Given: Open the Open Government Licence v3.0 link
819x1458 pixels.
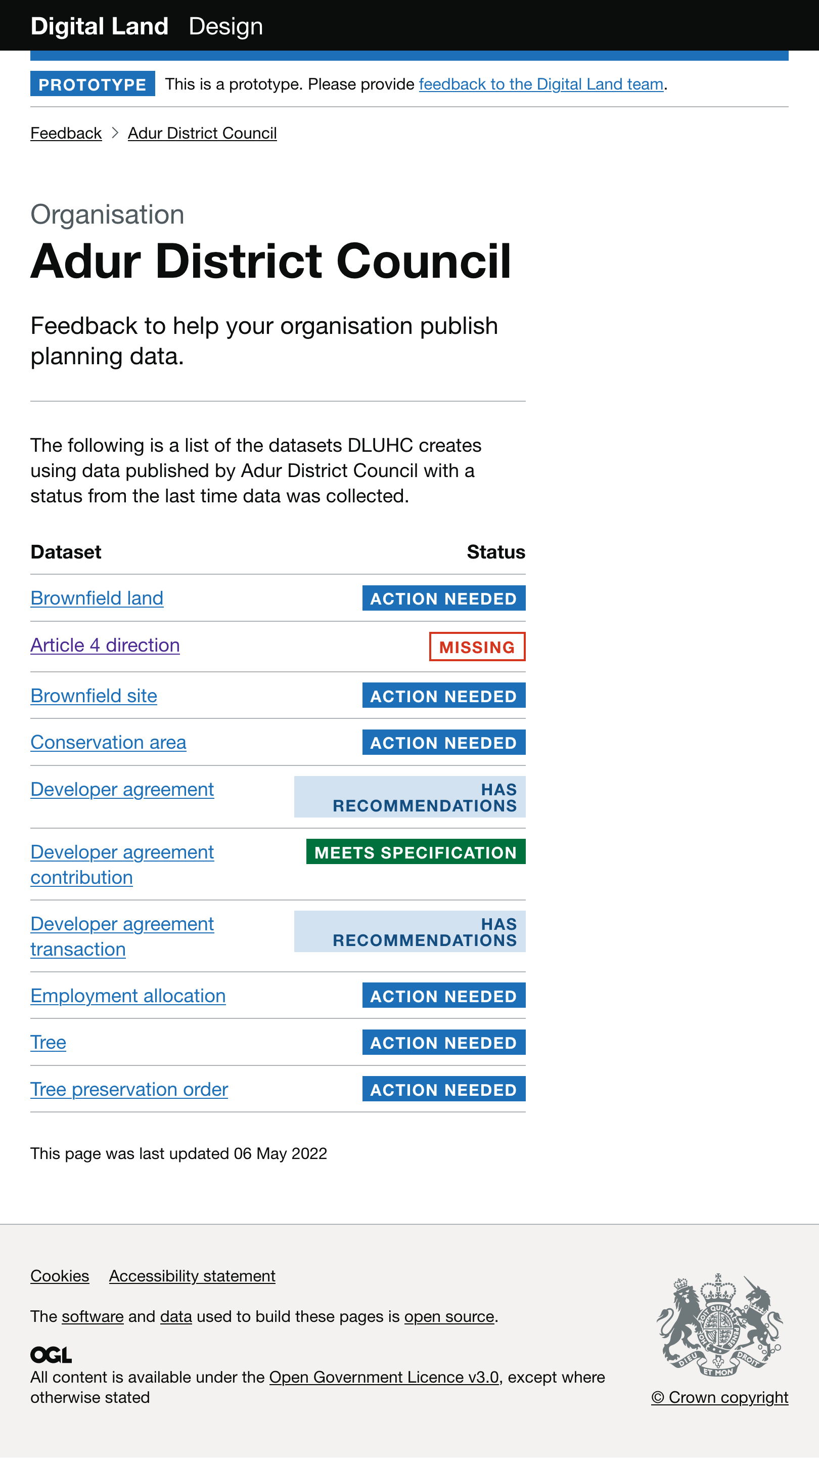Looking at the screenshot, I should [x=384, y=1377].
